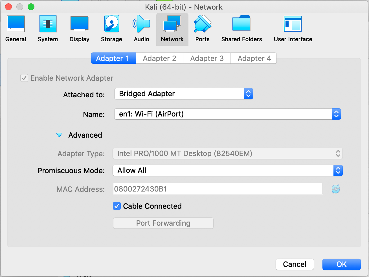This screenshot has height=277, width=369.
Task: Switch to the Adapter 1 tab
Action: point(113,58)
